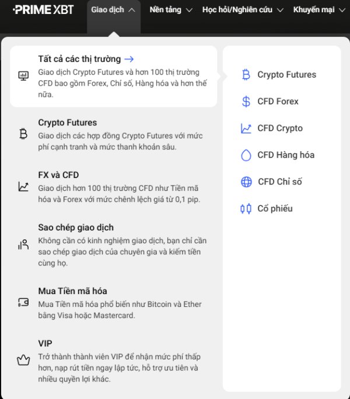Click the chart icon next to FX và CFD
The image size is (350, 399).
[x=23, y=187]
